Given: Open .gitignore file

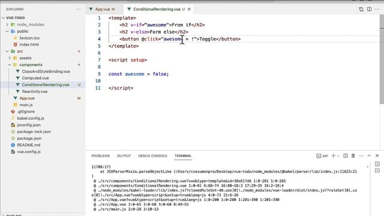Looking at the screenshot, I should tap(26, 112).
